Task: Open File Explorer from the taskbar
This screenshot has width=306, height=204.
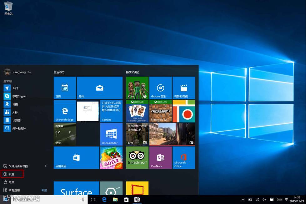Action: (115, 200)
